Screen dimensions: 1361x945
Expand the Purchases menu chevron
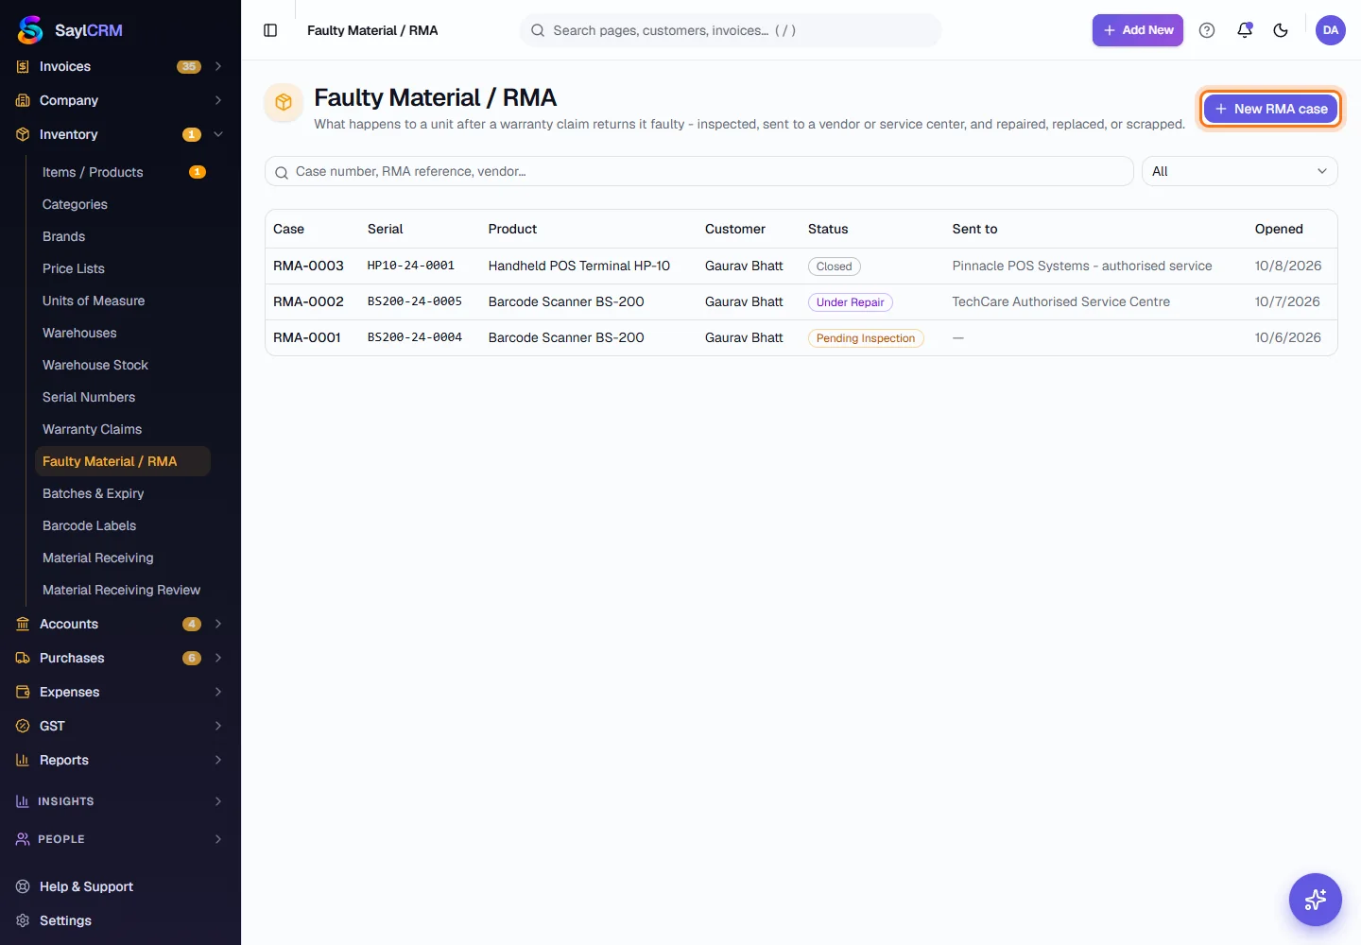click(x=218, y=658)
